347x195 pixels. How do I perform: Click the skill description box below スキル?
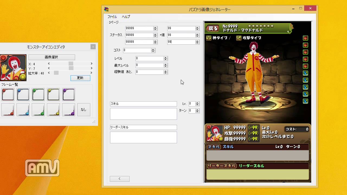(x=143, y=114)
